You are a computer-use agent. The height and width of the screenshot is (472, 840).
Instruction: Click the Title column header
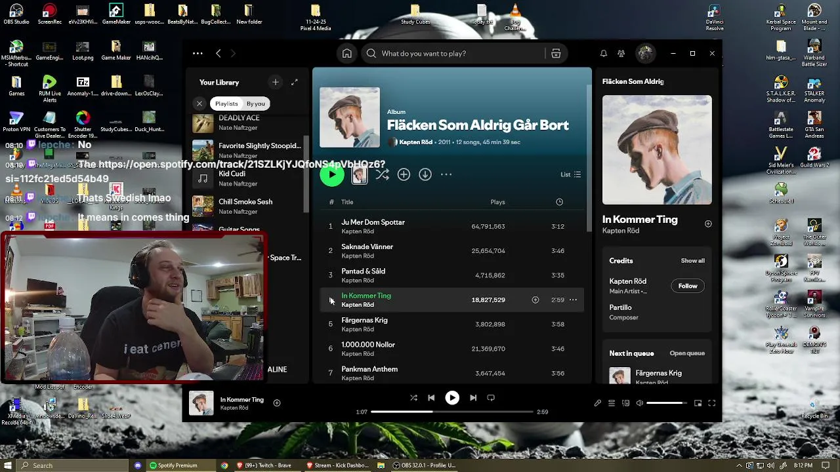[347, 202]
